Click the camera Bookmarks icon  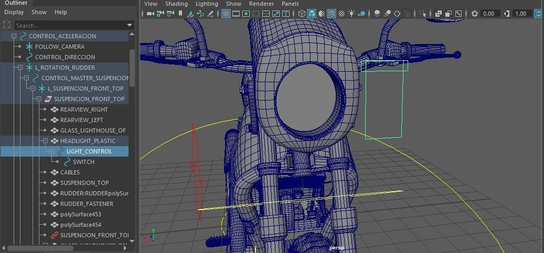pos(180,14)
